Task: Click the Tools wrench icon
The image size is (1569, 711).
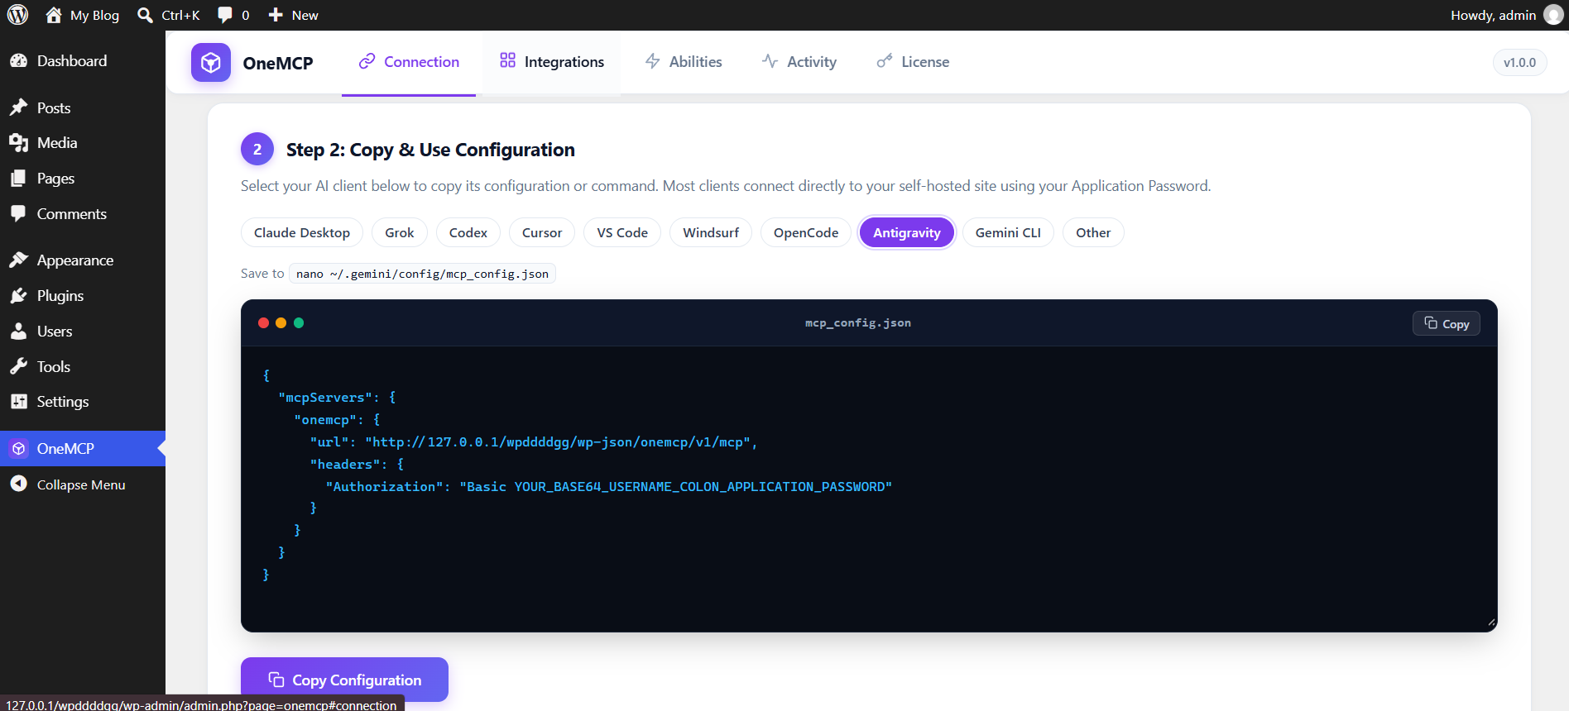Action: [18, 366]
